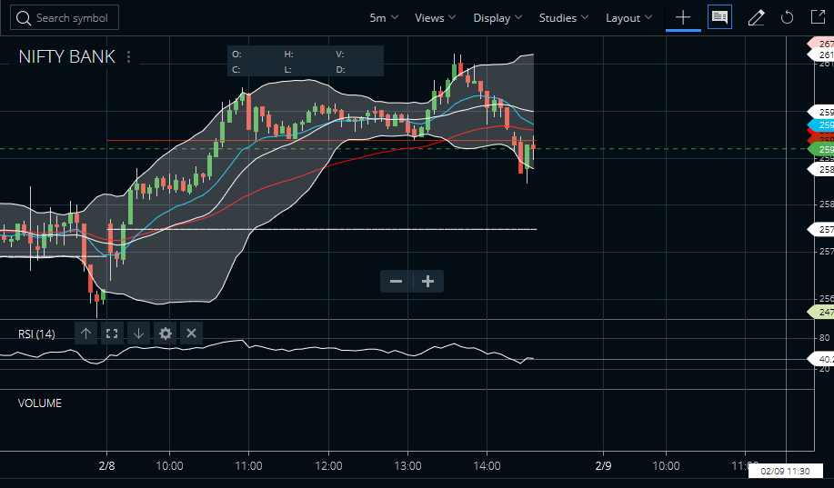Click the RSI value tag on the axis
The width and height of the screenshot is (834, 488).
[820, 359]
